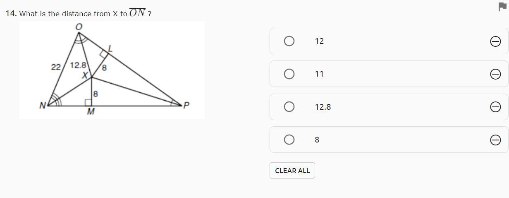Select radio button for 8
Screen dimensions: 509x198
click(289, 140)
